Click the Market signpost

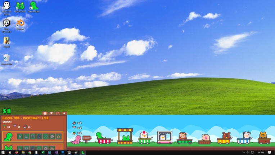(x=87, y=138)
